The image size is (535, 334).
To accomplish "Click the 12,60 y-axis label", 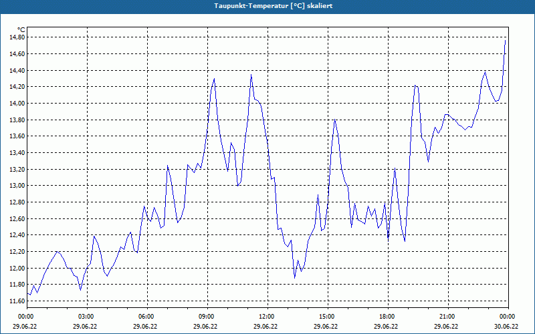I will pyautogui.click(x=17, y=219).
